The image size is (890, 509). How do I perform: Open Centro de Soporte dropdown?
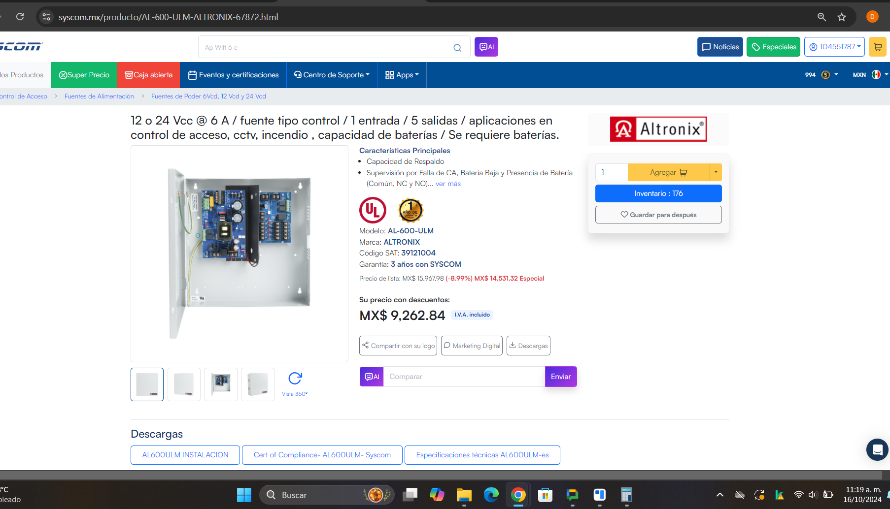(332, 75)
